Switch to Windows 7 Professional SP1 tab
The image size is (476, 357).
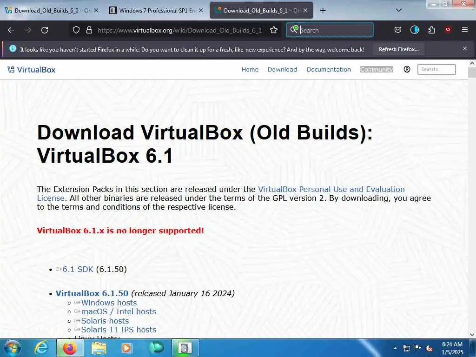(x=155, y=11)
